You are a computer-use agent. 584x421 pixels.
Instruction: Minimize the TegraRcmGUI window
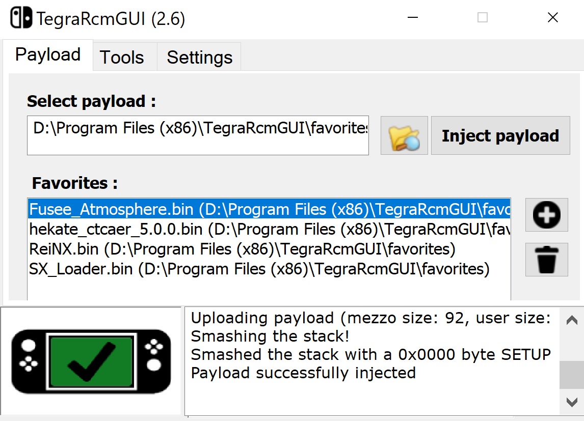[x=413, y=17]
